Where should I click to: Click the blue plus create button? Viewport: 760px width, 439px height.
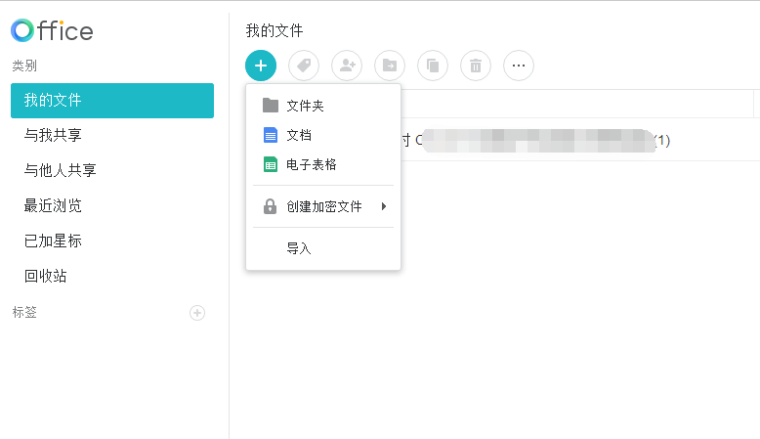[x=261, y=66]
